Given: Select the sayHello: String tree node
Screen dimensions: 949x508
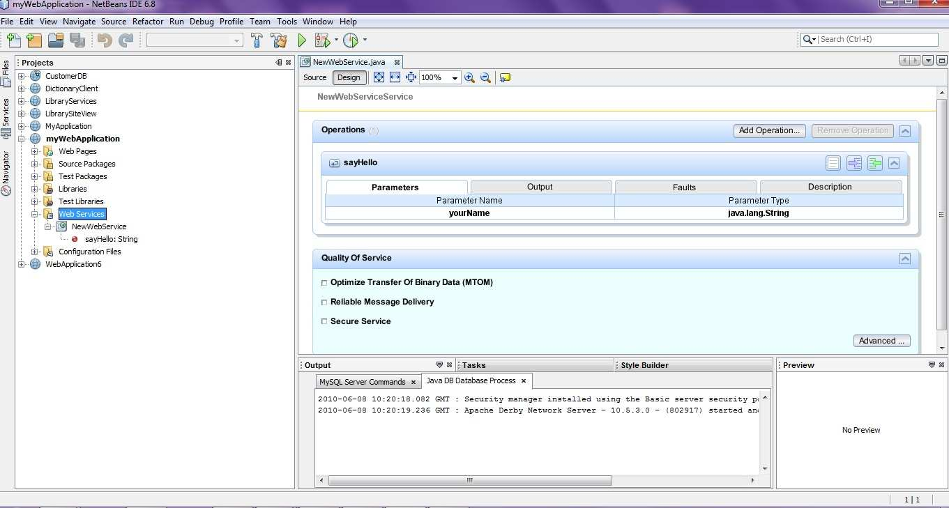Looking at the screenshot, I should [x=112, y=239].
